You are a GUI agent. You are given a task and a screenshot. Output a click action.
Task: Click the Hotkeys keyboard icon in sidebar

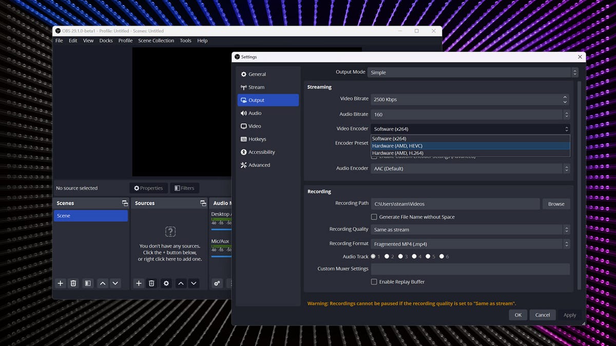(244, 139)
